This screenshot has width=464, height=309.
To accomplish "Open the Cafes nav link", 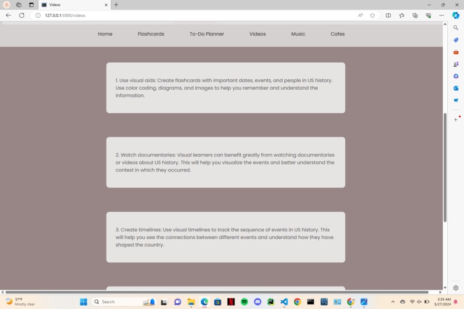I will pos(338,34).
